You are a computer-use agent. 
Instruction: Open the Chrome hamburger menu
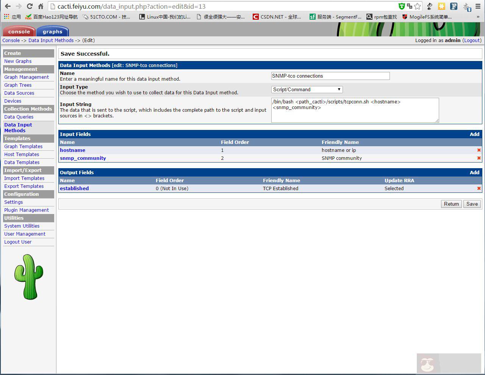click(x=478, y=6)
